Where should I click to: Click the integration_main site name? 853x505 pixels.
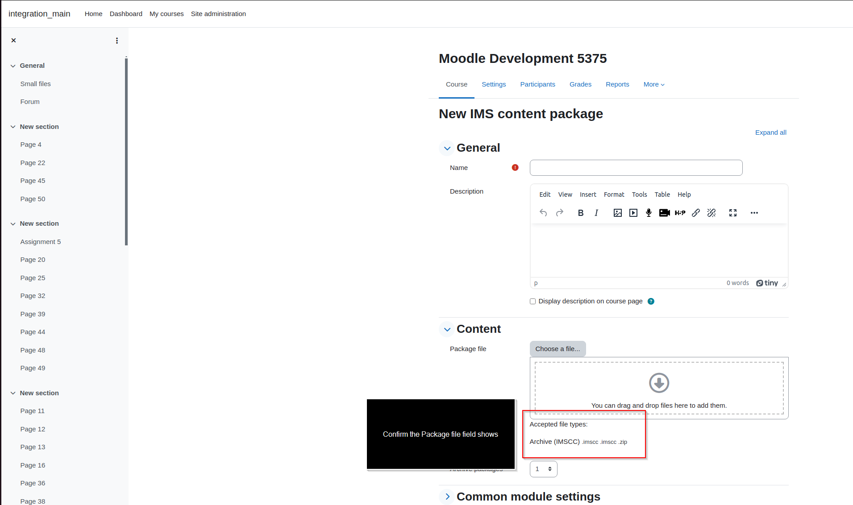39,14
